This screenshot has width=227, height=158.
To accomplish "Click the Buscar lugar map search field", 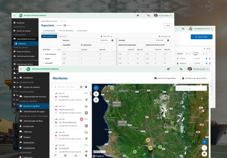I will pos(191,88).
